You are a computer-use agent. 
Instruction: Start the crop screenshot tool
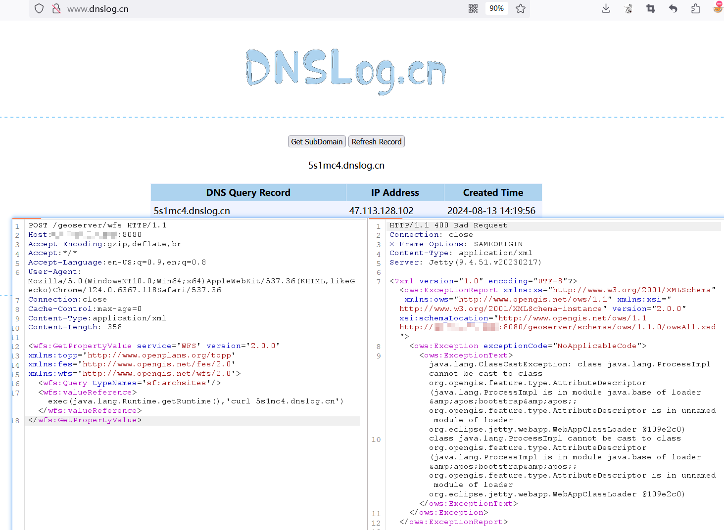(x=651, y=8)
